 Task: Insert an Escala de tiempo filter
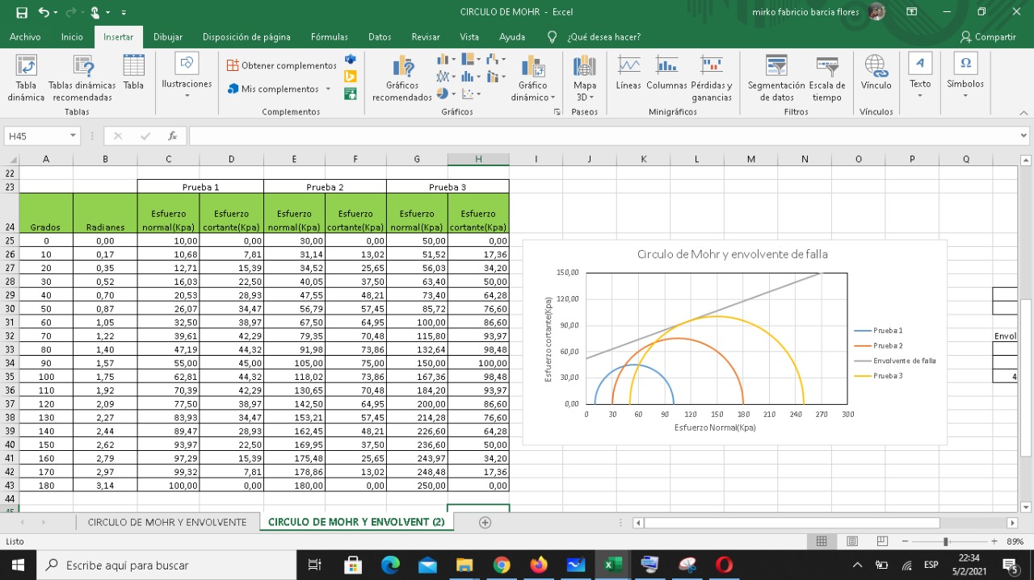coord(826,78)
